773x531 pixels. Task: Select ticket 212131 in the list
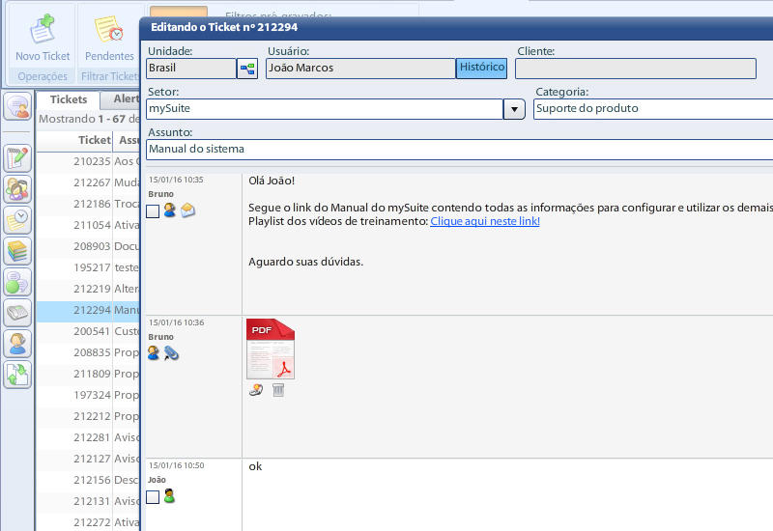pyautogui.click(x=89, y=501)
